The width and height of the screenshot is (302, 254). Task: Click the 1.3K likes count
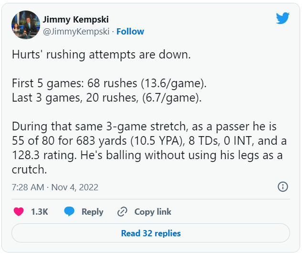(x=39, y=211)
